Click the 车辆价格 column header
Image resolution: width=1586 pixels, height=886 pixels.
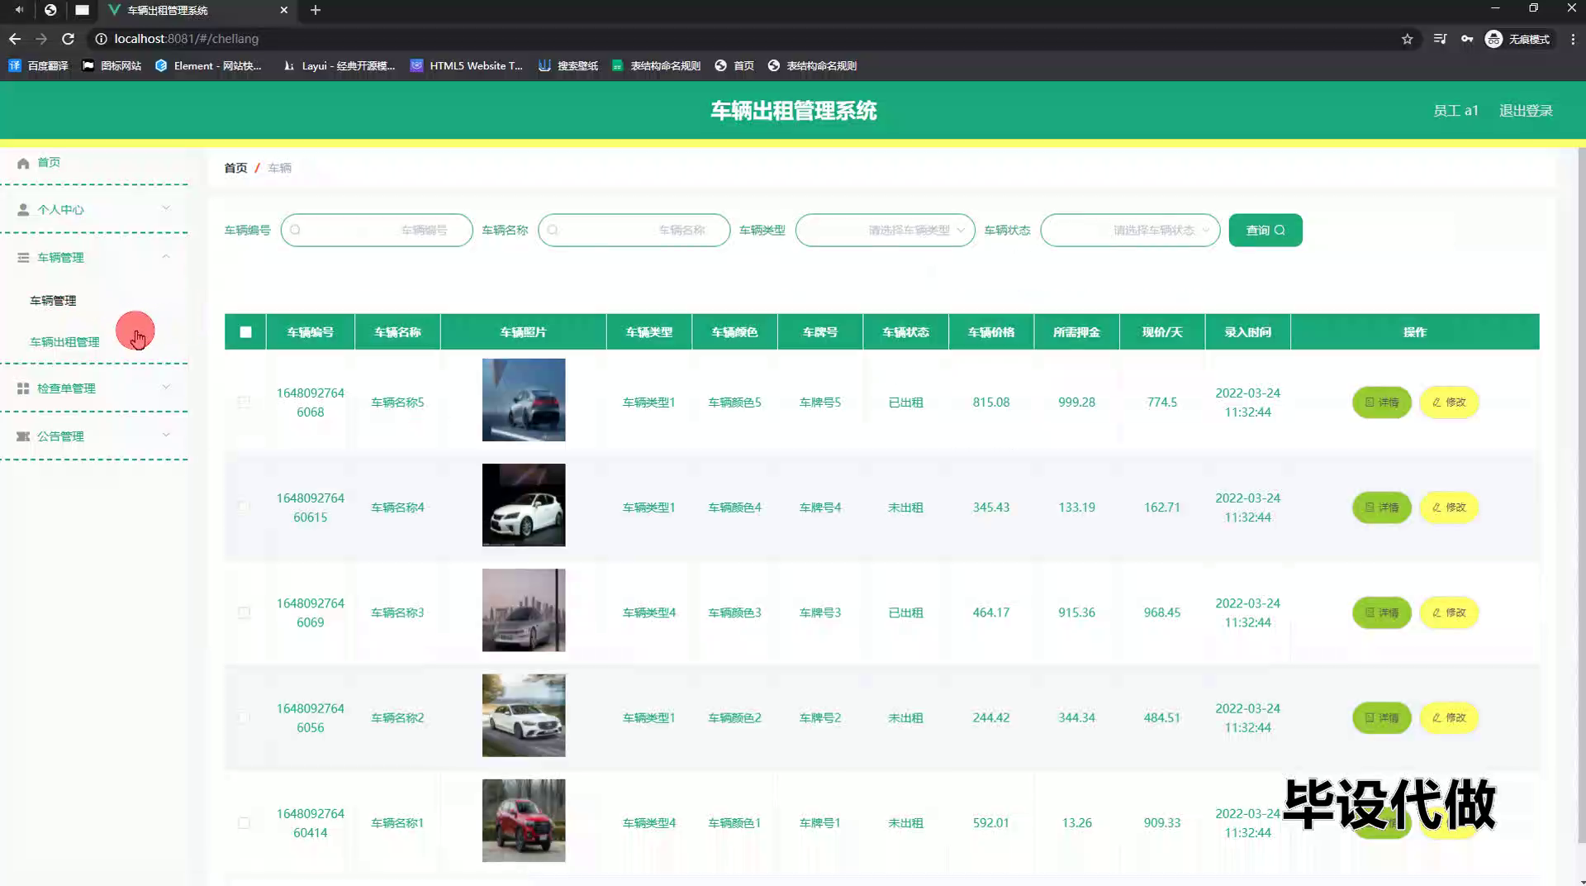pos(990,332)
